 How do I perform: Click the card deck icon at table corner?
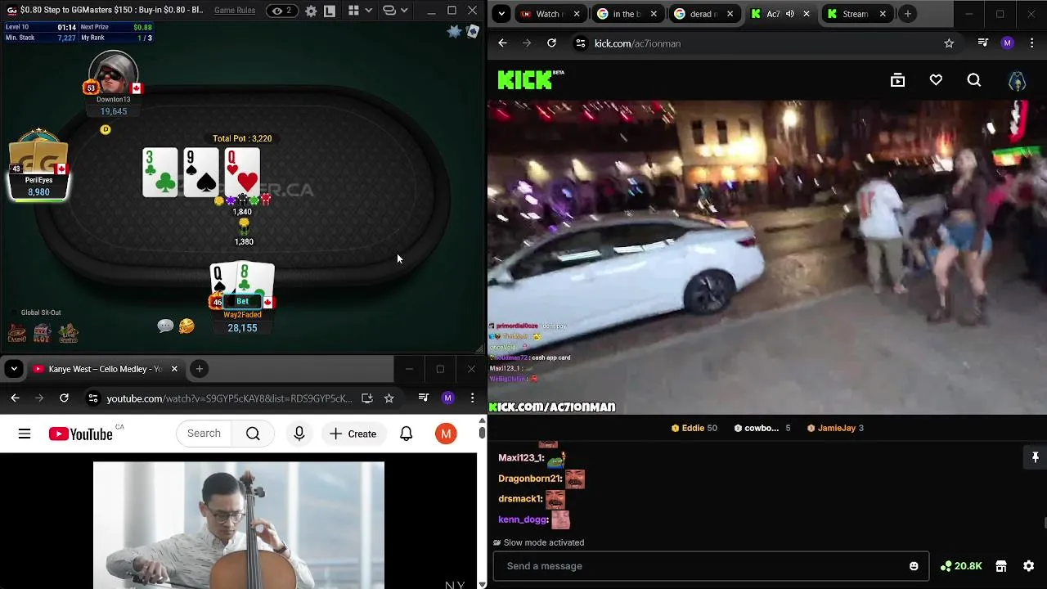coord(472,31)
